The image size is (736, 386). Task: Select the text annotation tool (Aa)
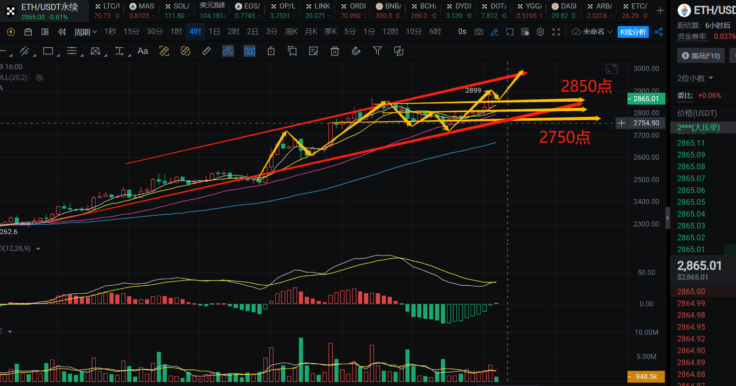pyautogui.click(x=143, y=51)
